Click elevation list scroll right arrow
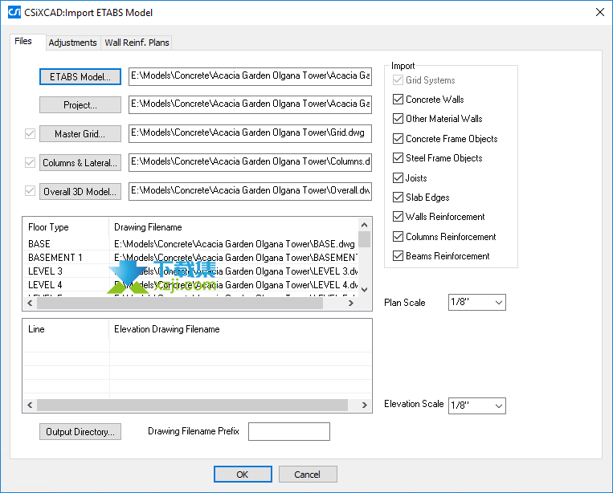Screen dimensions: 613x493 (365, 405)
